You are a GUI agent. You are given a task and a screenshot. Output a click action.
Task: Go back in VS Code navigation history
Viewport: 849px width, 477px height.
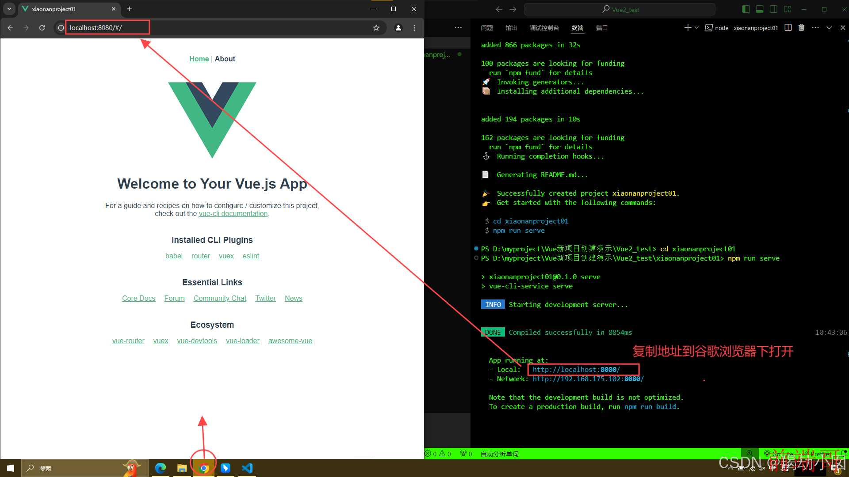point(499,9)
